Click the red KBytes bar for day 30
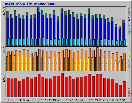 120,91
